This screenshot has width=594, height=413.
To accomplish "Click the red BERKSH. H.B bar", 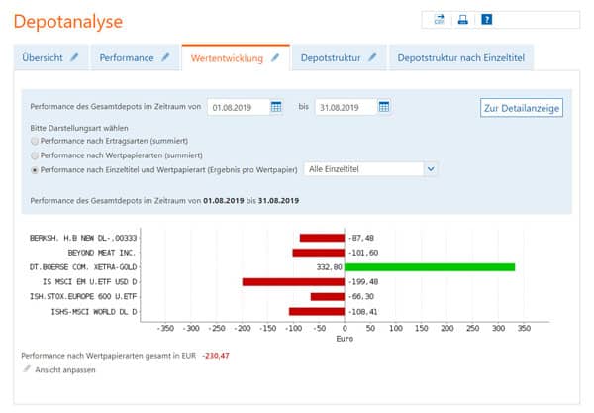I will click(323, 238).
